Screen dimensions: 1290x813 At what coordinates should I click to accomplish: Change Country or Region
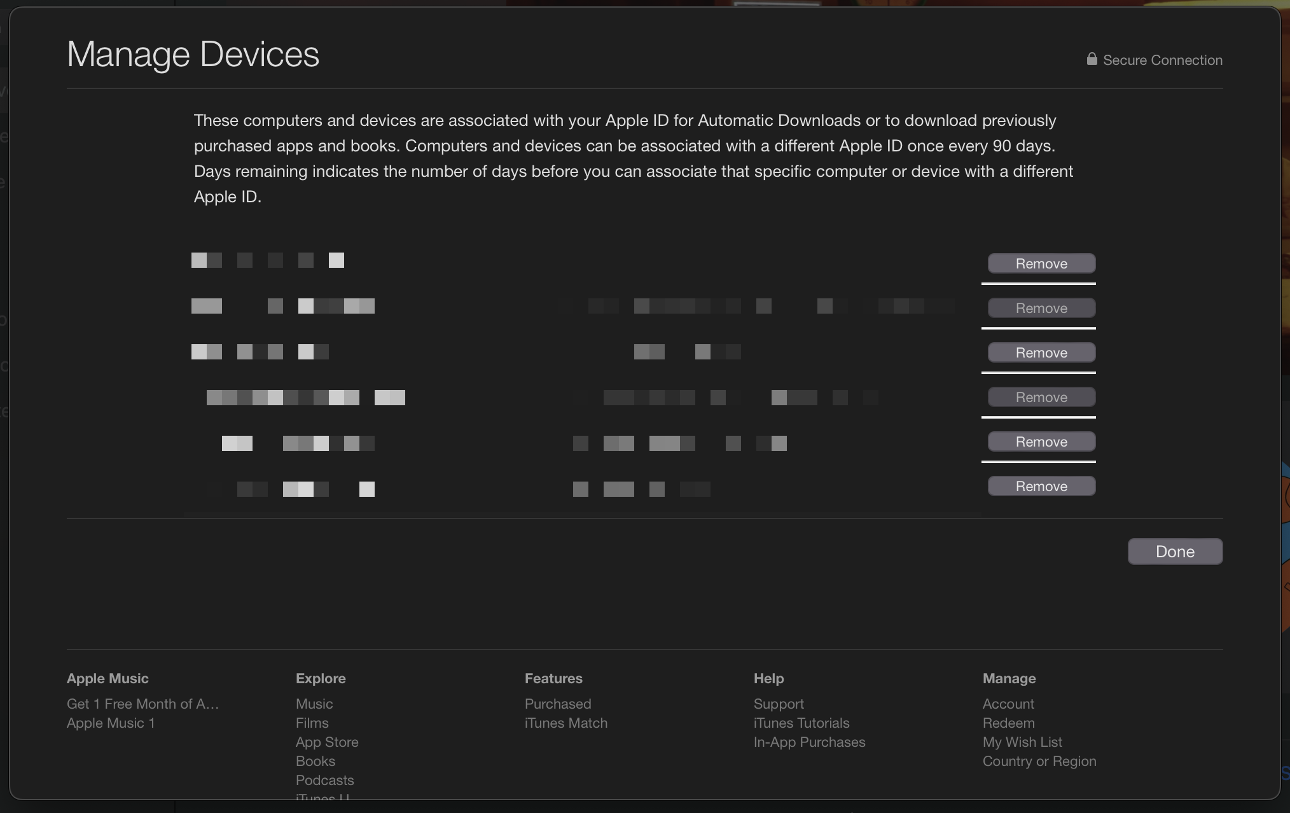(1039, 761)
